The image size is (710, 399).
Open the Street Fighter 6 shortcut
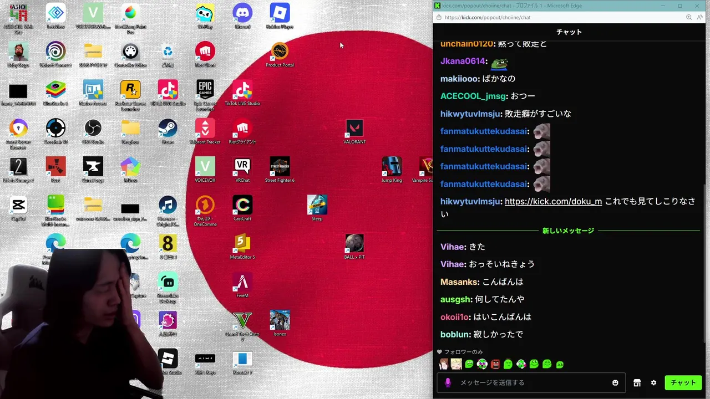(x=280, y=170)
